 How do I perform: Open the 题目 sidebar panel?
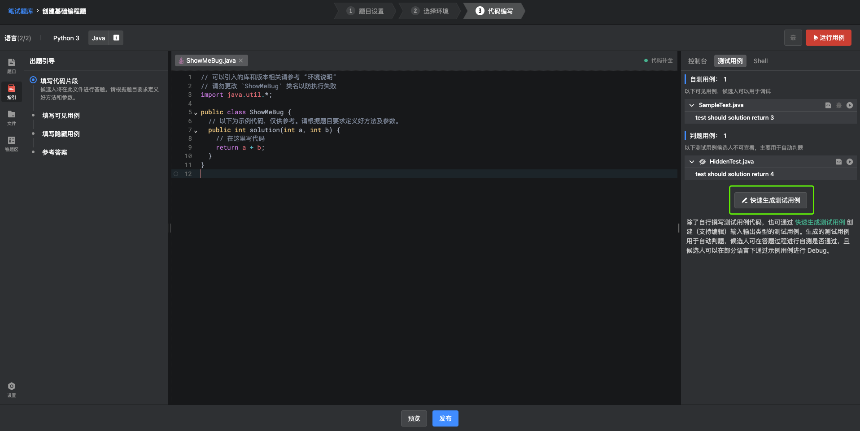[x=12, y=66]
